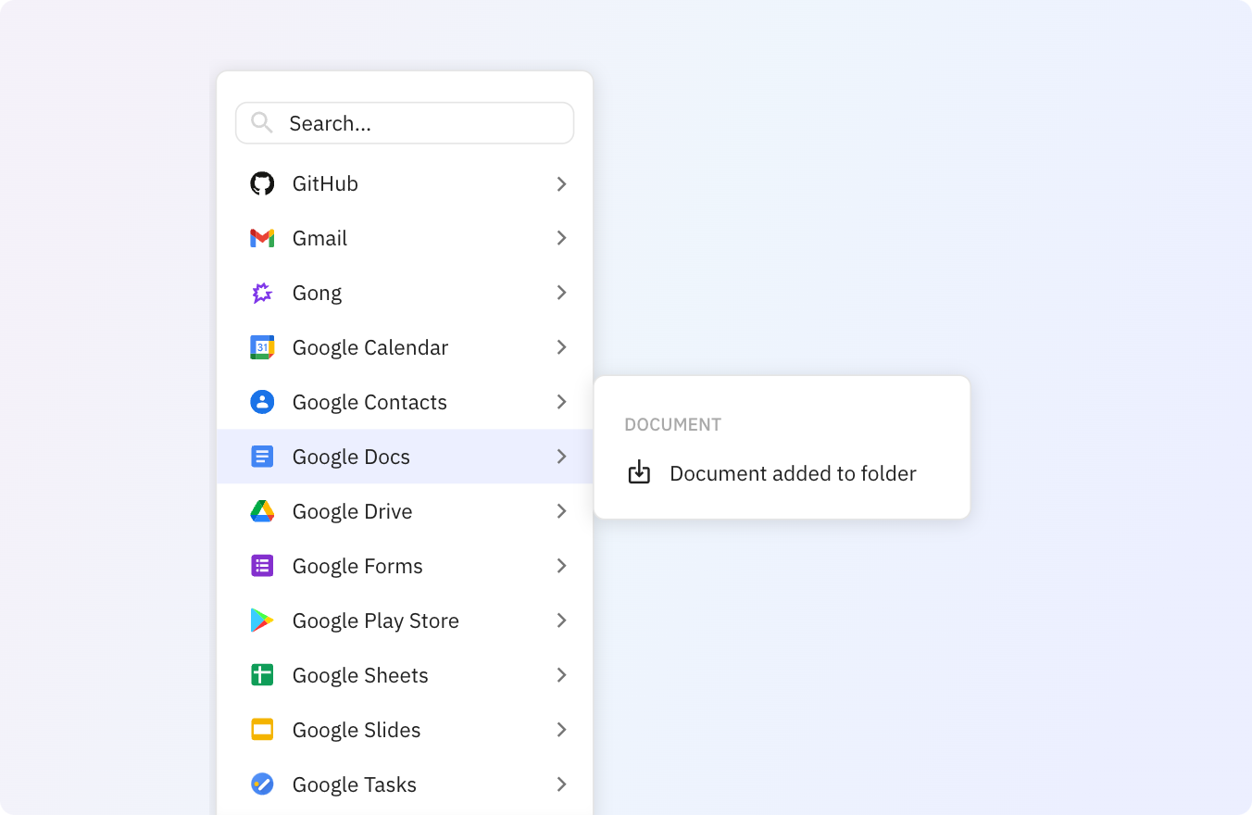1252x815 pixels.
Task: Click the Google Tasks checkmark icon
Action: 262,784
